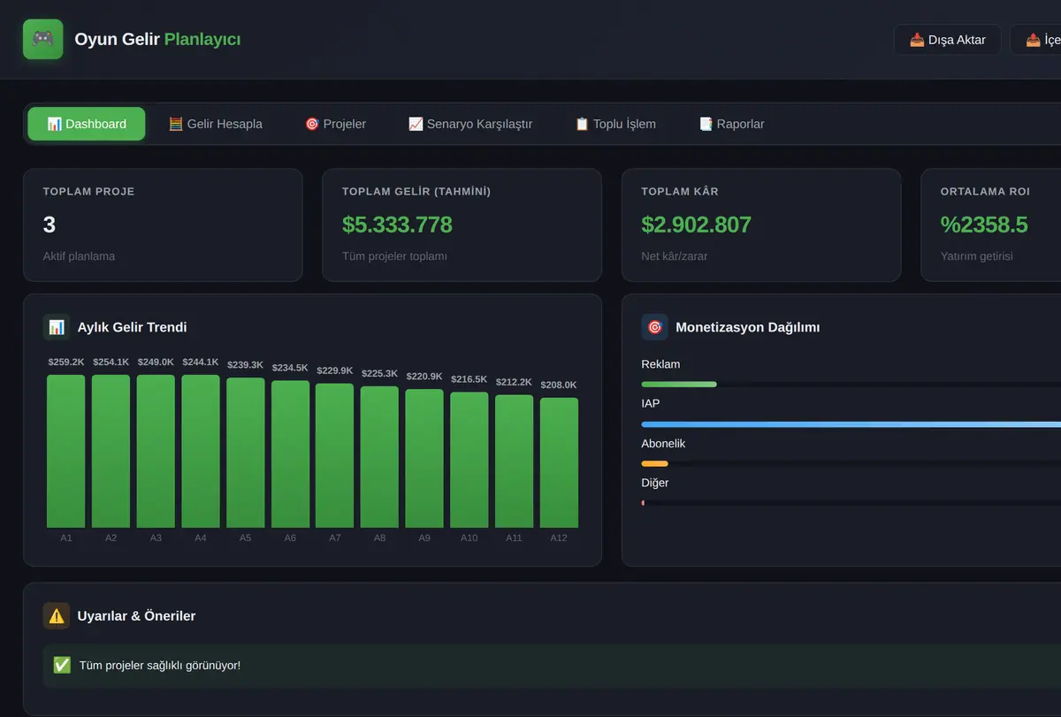Click the bar chart icon beside Aylık Gelir Trendi
This screenshot has width=1061, height=717.
(57, 327)
